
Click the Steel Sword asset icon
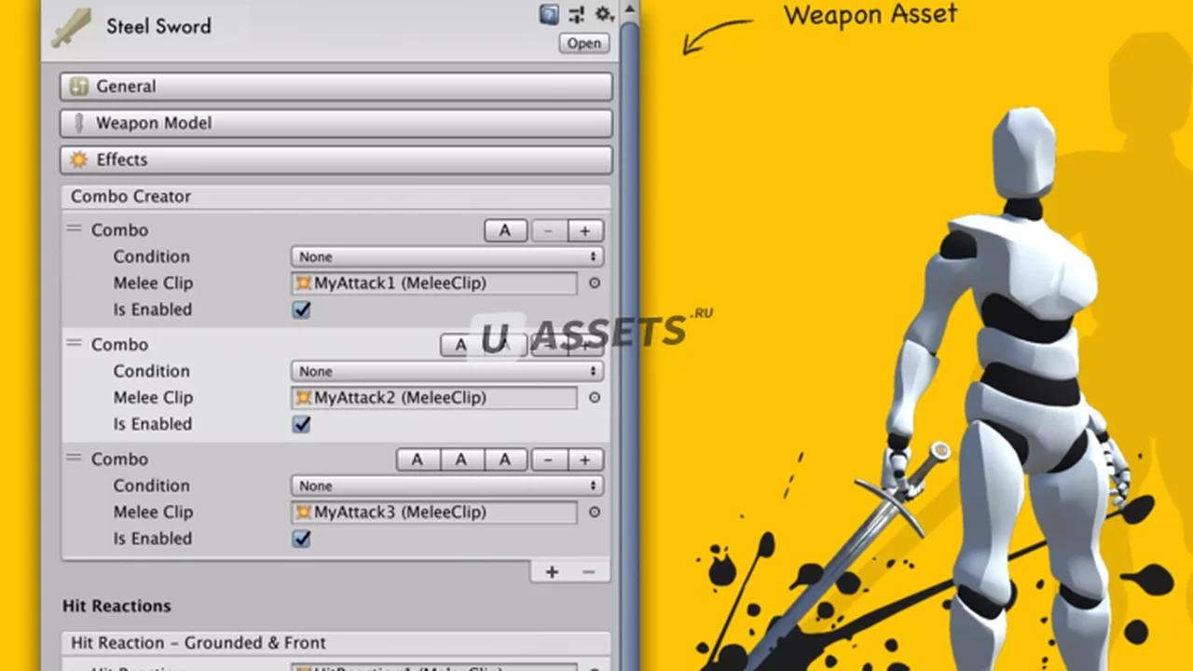click(x=71, y=27)
